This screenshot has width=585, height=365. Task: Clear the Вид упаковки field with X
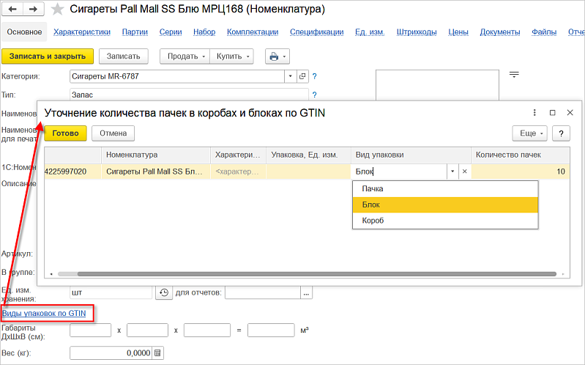(x=464, y=172)
